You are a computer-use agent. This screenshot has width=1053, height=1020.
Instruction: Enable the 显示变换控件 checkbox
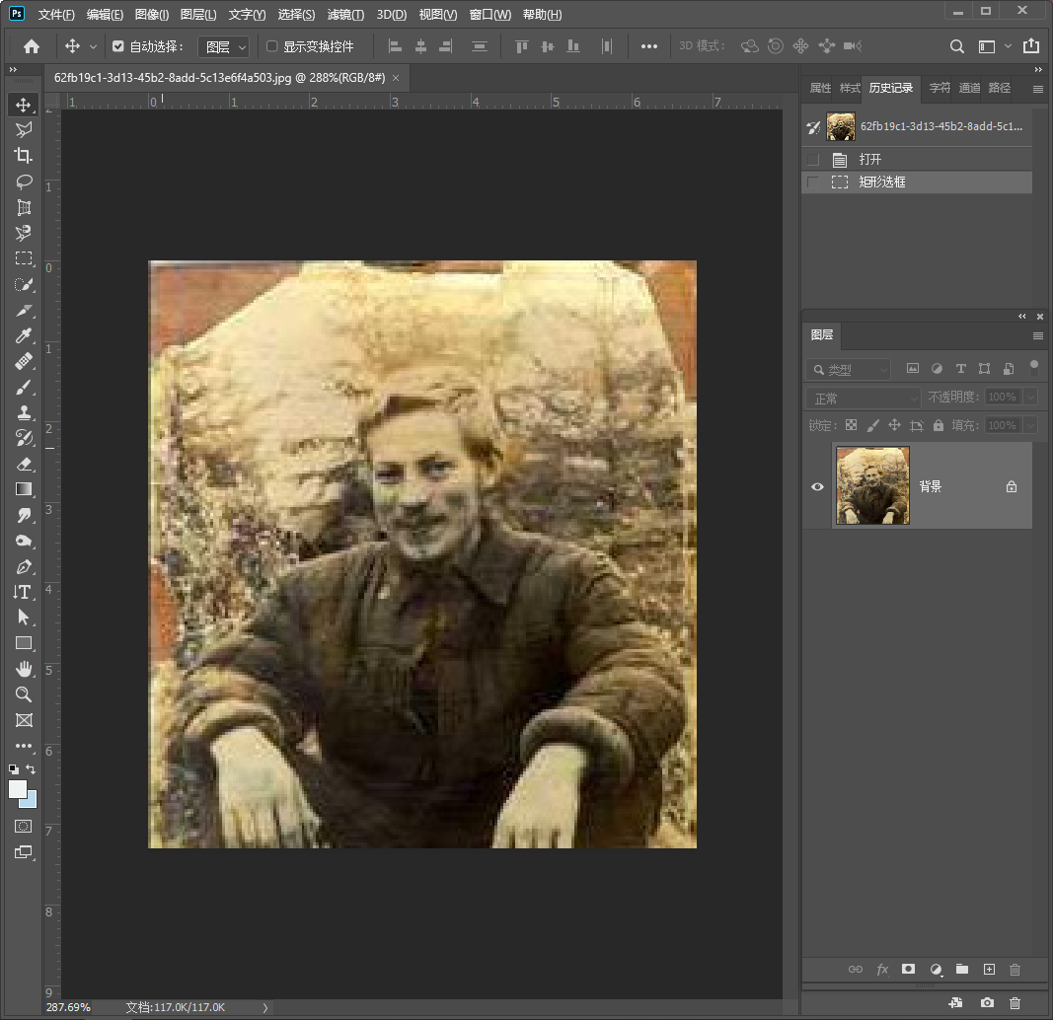pos(272,46)
